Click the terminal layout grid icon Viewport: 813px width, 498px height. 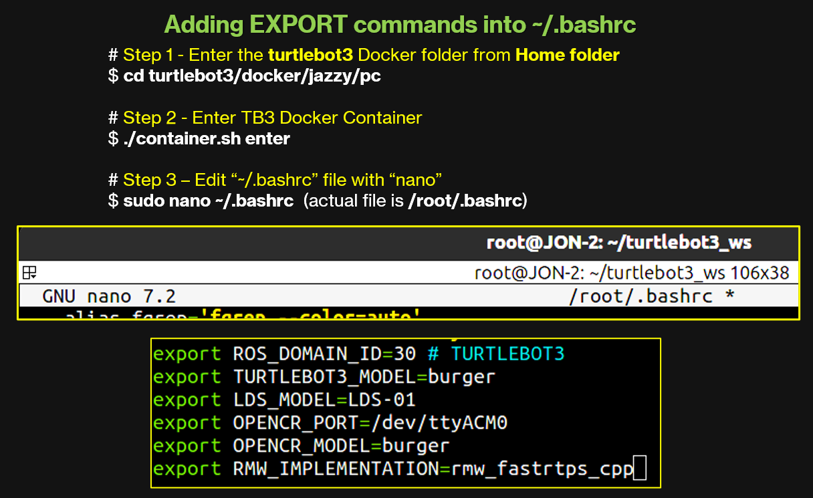click(x=29, y=273)
